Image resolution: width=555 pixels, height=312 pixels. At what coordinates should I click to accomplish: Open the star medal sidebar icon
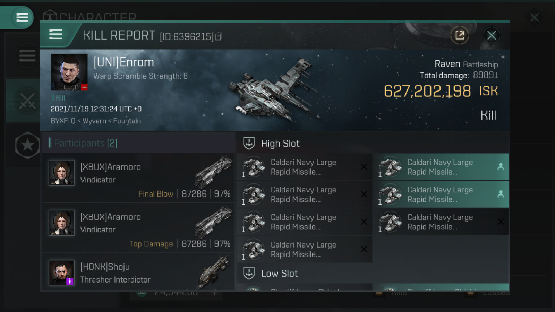tap(27, 145)
